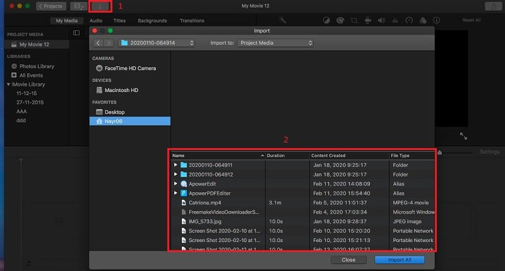Select the 20200110-064911 folder icon
Screen dimensions: 505x271
click(x=184, y=165)
